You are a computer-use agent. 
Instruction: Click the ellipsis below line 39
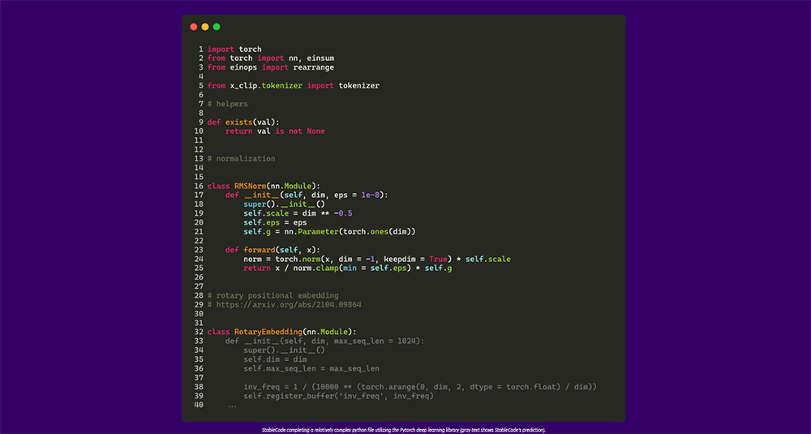232,405
